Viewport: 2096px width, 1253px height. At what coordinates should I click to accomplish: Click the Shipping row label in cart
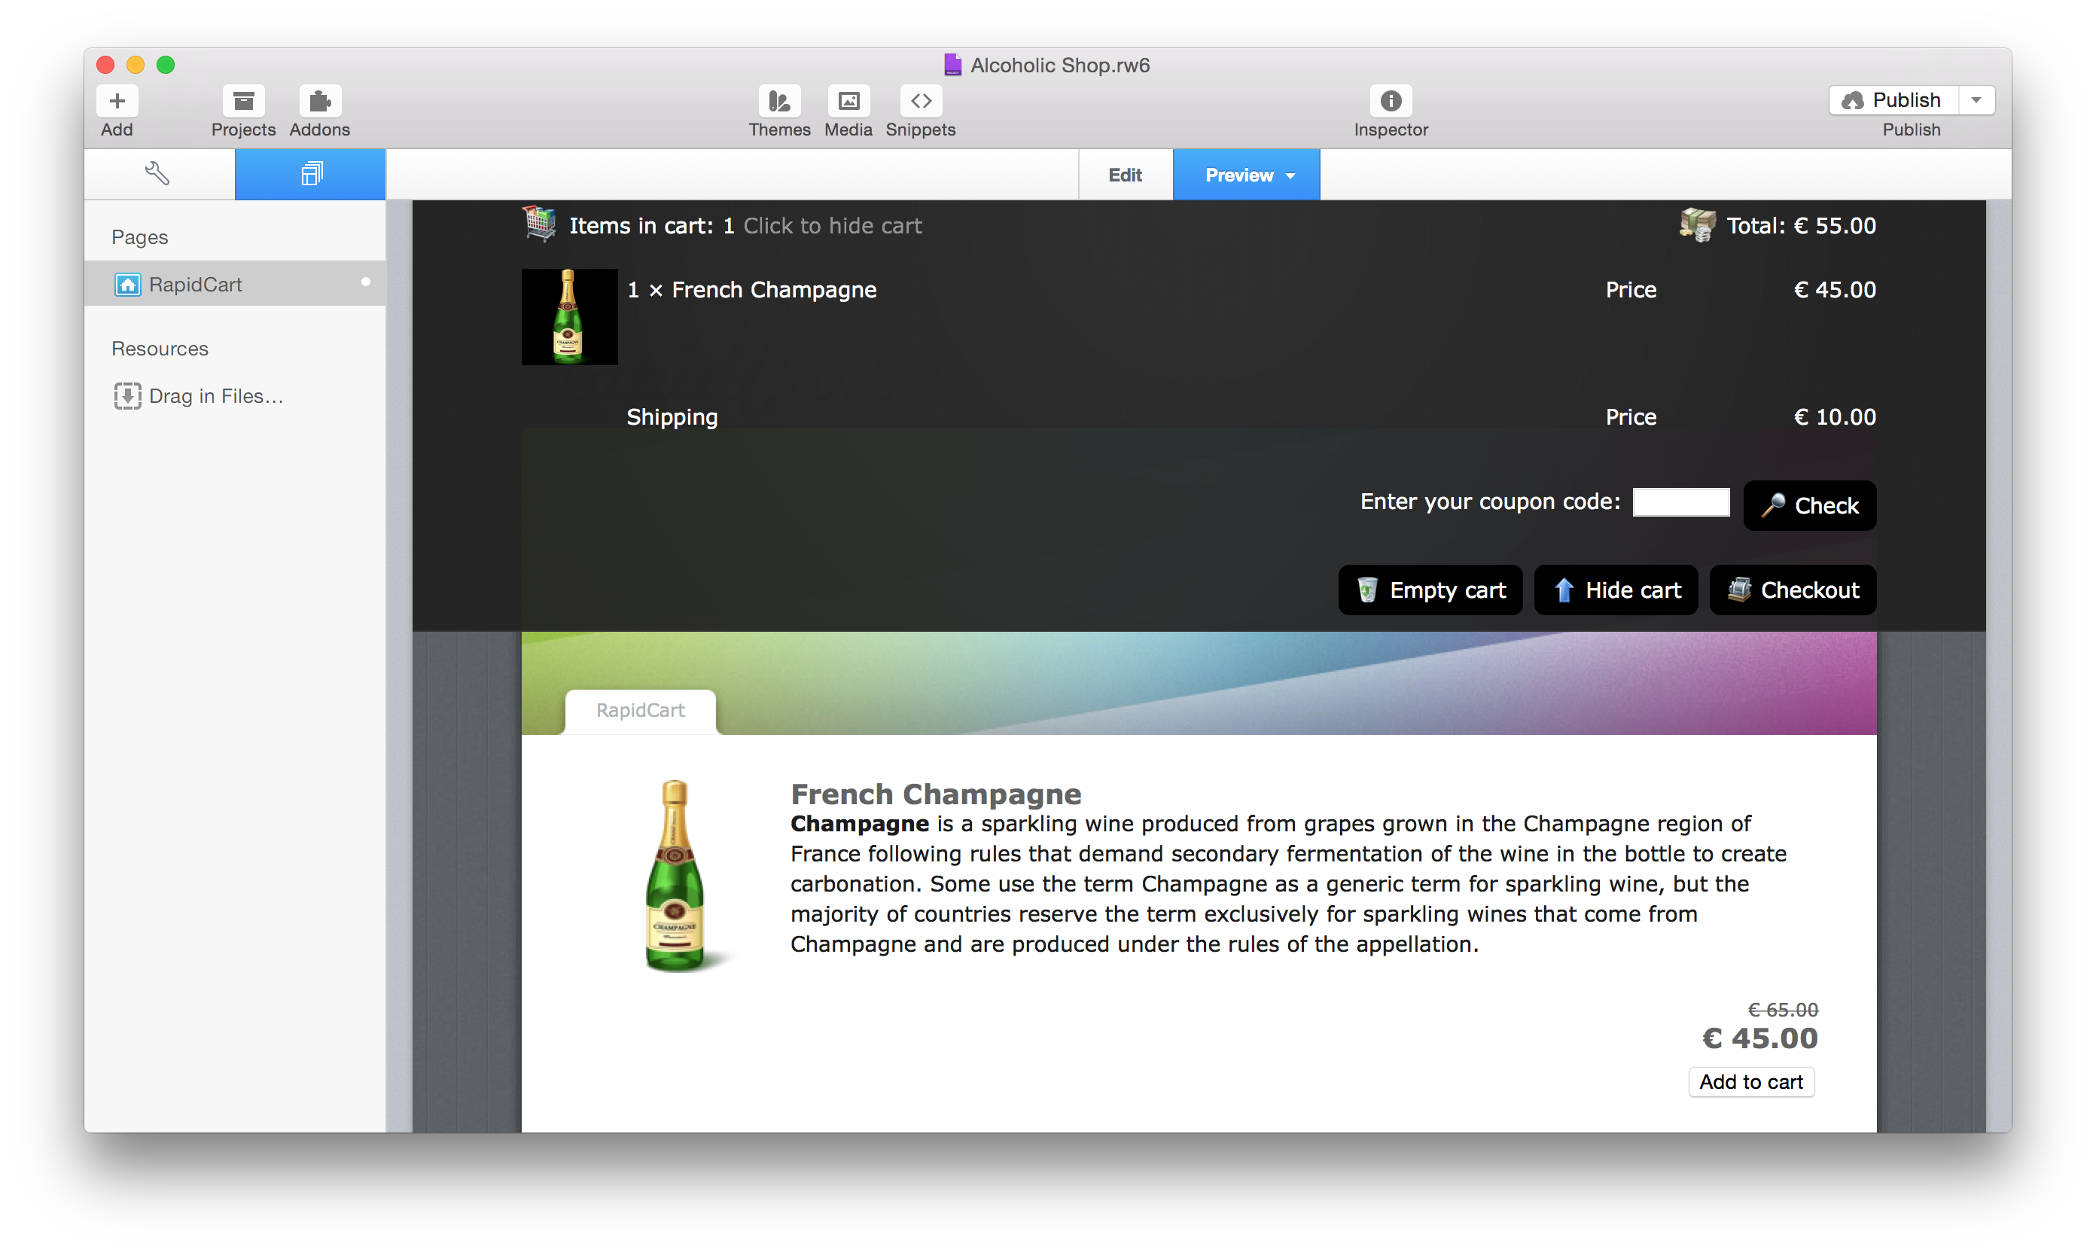(672, 417)
